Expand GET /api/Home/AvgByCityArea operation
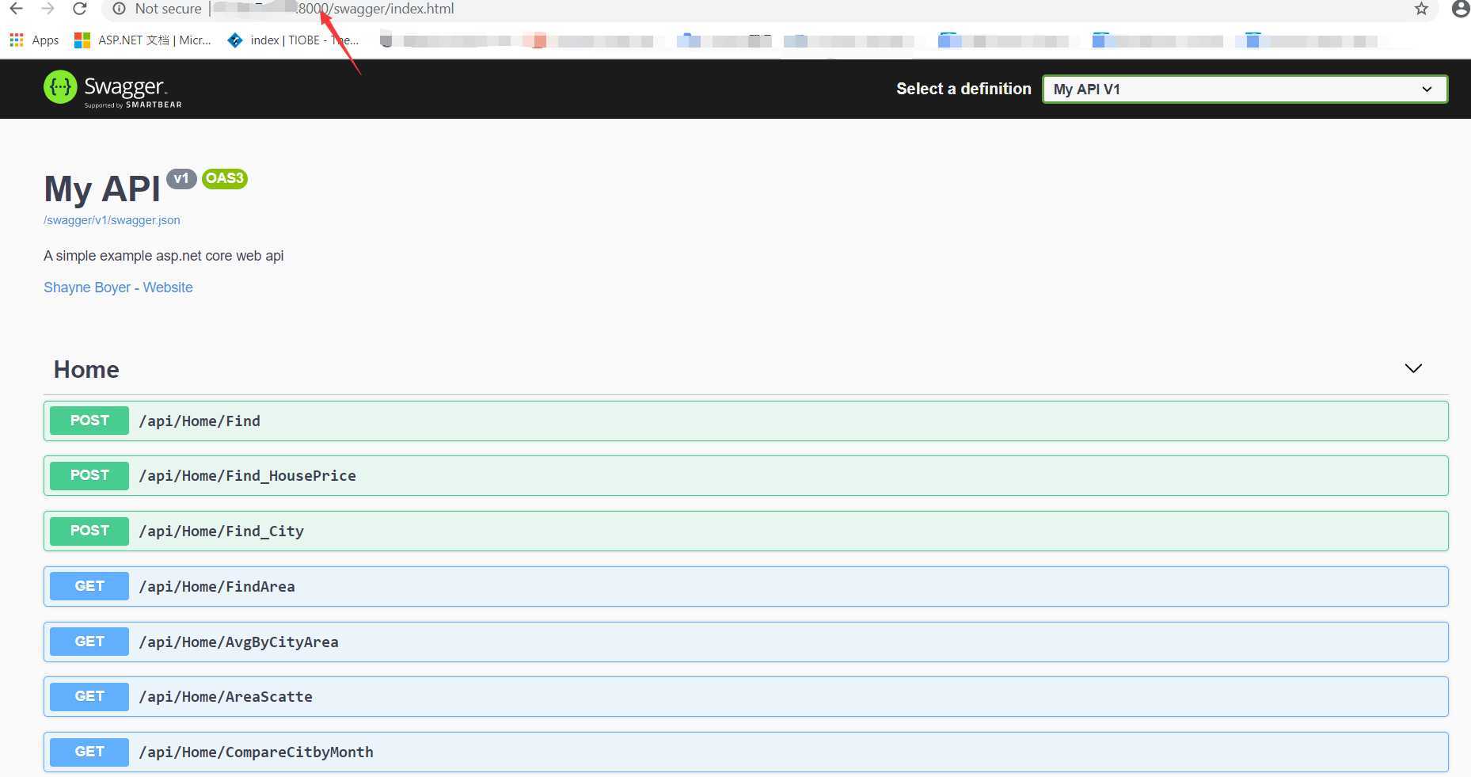This screenshot has height=777, width=1471. 746,642
